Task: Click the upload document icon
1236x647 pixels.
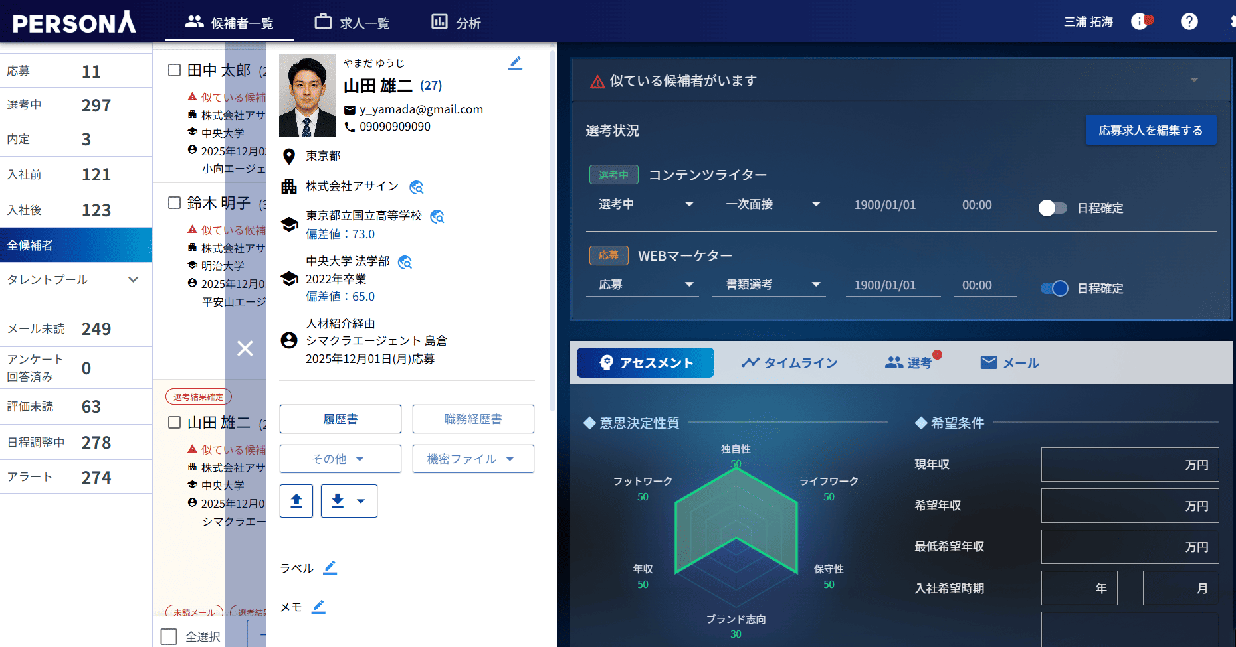Action: click(296, 501)
